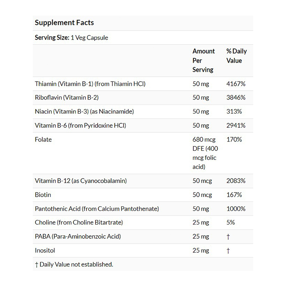Click the dagger symbol in the Inositol row
This screenshot has height=286, width=286.
(x=228, y=251)
